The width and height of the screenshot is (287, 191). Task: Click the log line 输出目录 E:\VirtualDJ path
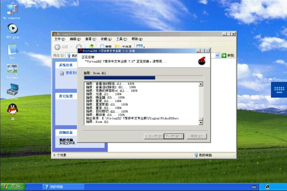pyautogui.click(x=132, y=118)
